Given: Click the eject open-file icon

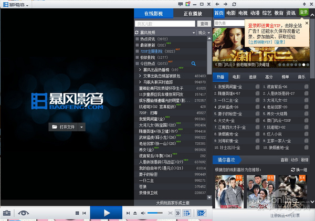Looking at the screenshot, I should tap(135, 213).
